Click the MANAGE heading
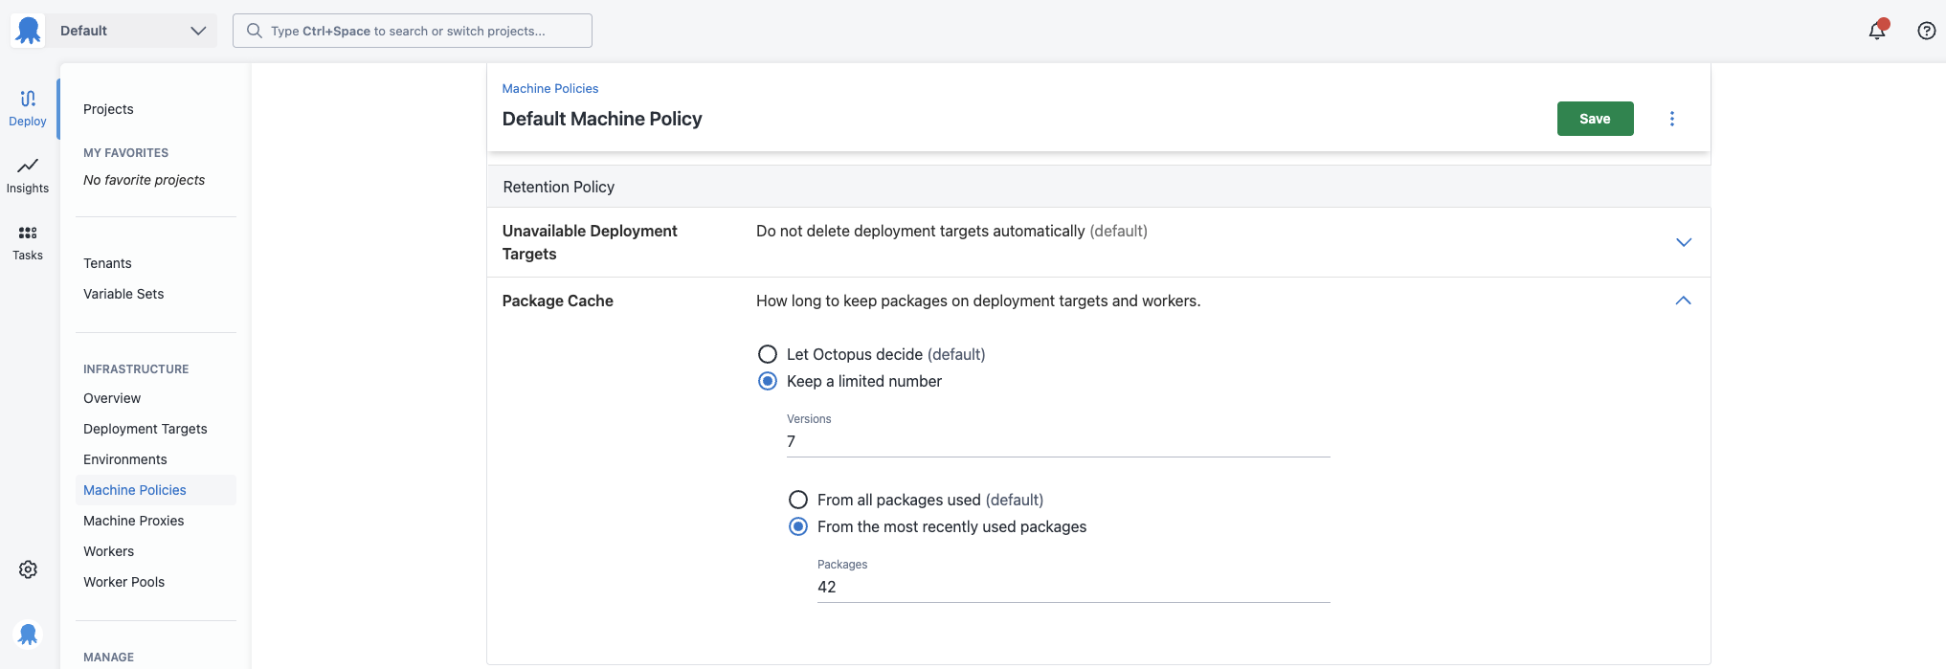The height and width of the screenshot is (669, 1946). point(108,658)
